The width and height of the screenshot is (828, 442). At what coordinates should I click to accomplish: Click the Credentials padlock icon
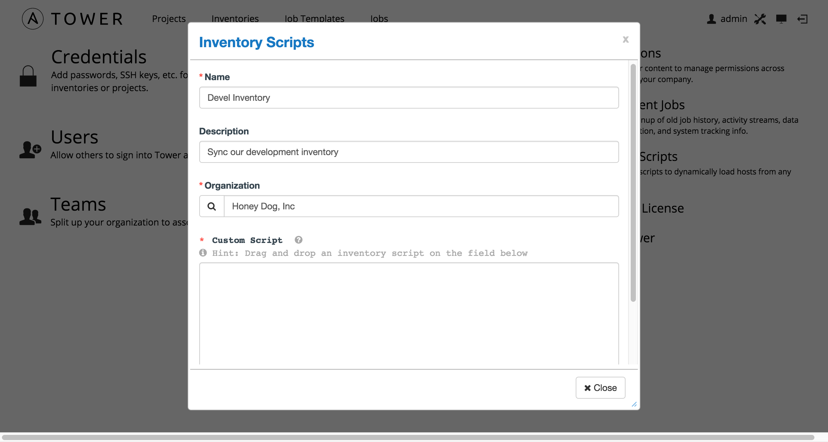28,76
